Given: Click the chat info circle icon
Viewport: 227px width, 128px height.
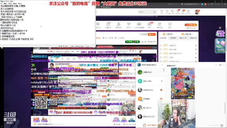Looking at the screenshot, I should [x=220, y=65].
